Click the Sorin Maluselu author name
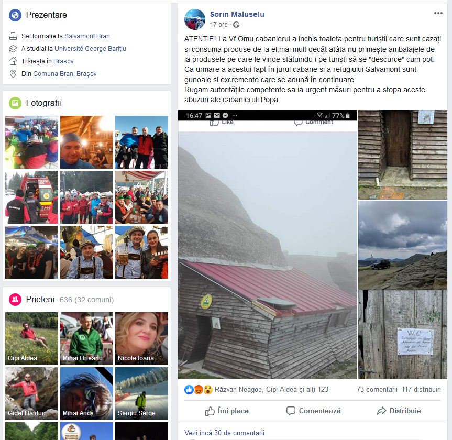452x440 pixels. click(237, 14)
